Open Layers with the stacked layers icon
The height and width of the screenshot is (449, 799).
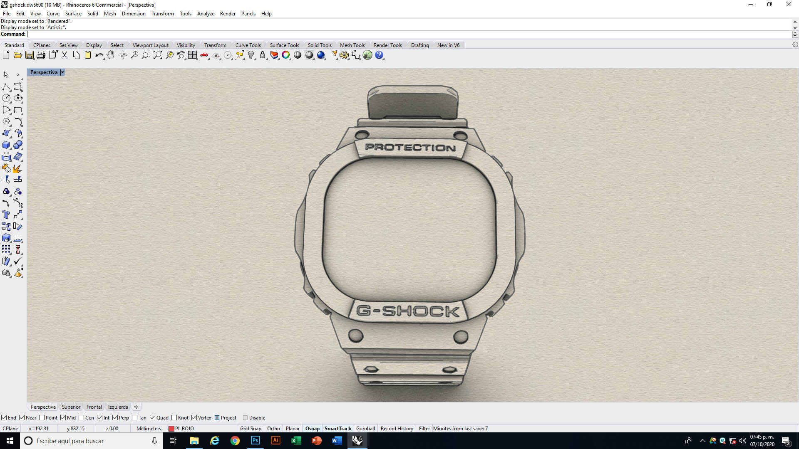pos(274,55)
